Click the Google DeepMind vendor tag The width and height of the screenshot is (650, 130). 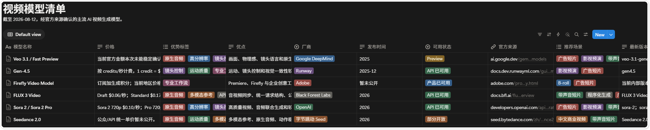(314, 59)
